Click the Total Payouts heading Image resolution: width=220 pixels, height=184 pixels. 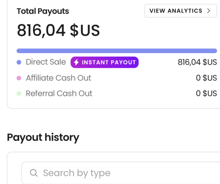point(43,11)
